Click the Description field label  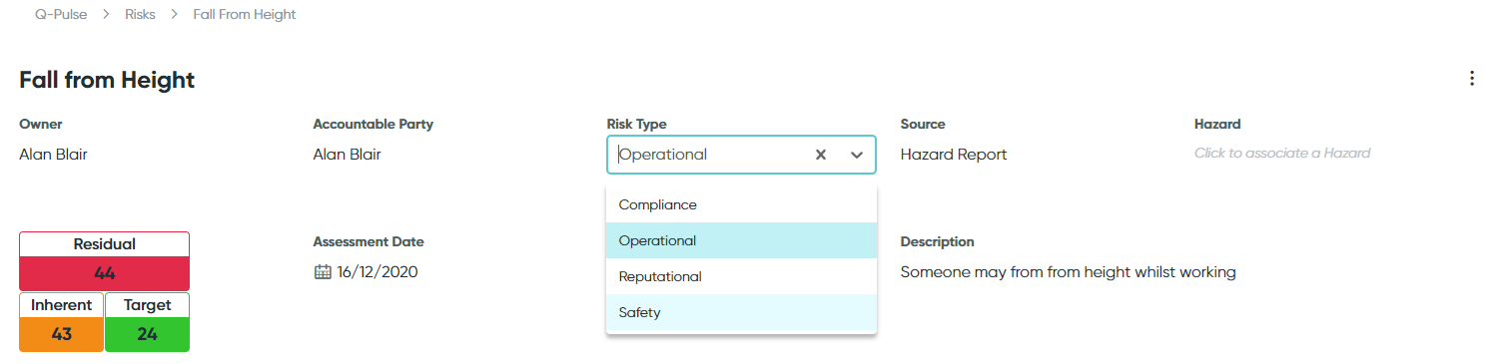937,242
